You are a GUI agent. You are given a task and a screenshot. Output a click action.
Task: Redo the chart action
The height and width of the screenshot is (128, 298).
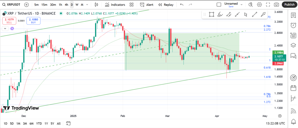(x=190, y=5)
